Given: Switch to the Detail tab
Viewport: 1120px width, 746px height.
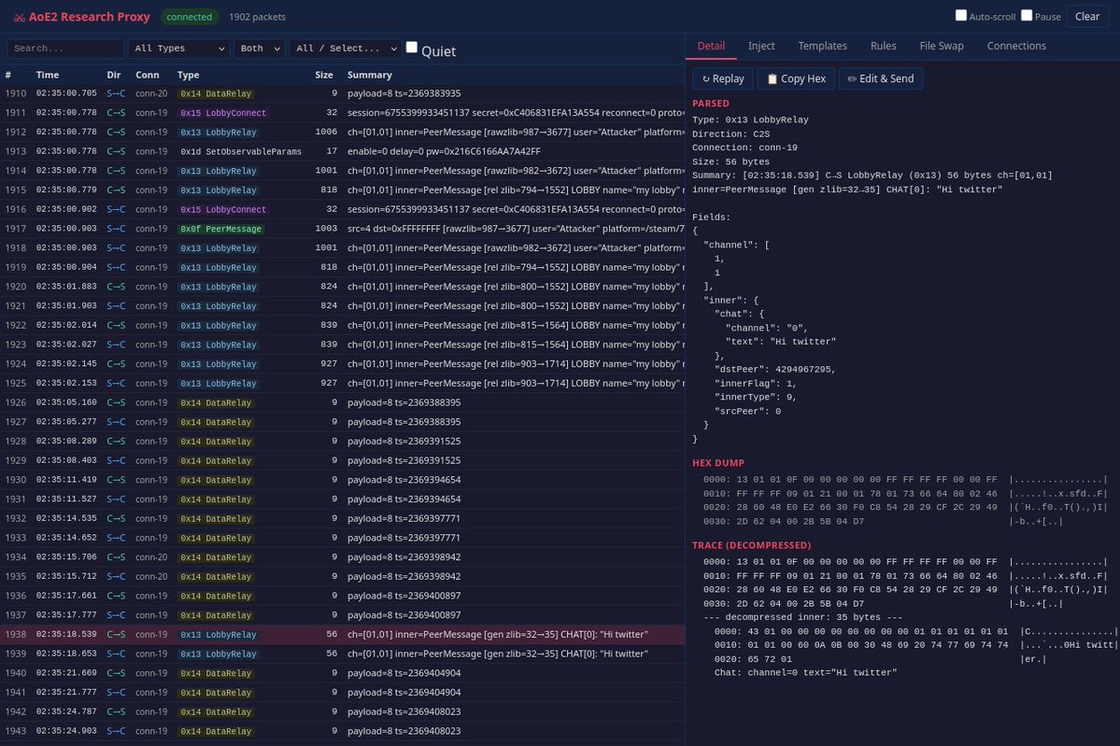Looking at the screenshot, I should click(x=711, y=46).
